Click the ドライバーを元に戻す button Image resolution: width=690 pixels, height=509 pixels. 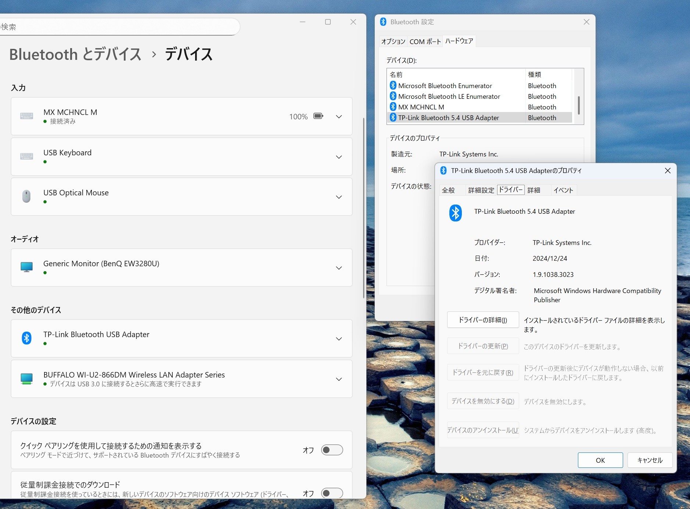coord(483,372)
